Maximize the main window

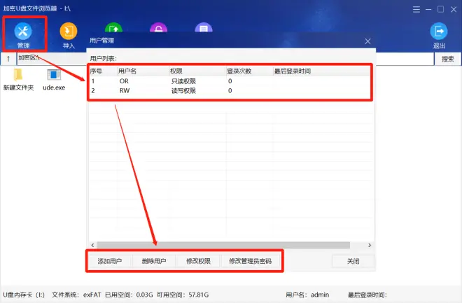tap(440, 9)
